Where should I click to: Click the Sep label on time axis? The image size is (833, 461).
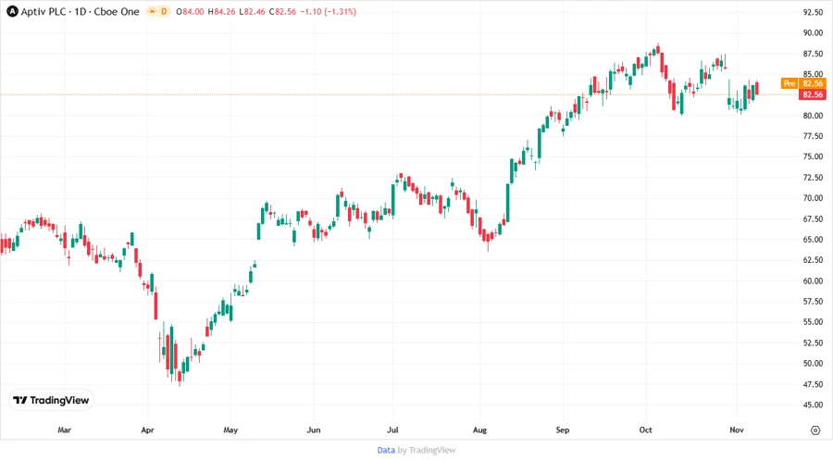click(563, 430)
